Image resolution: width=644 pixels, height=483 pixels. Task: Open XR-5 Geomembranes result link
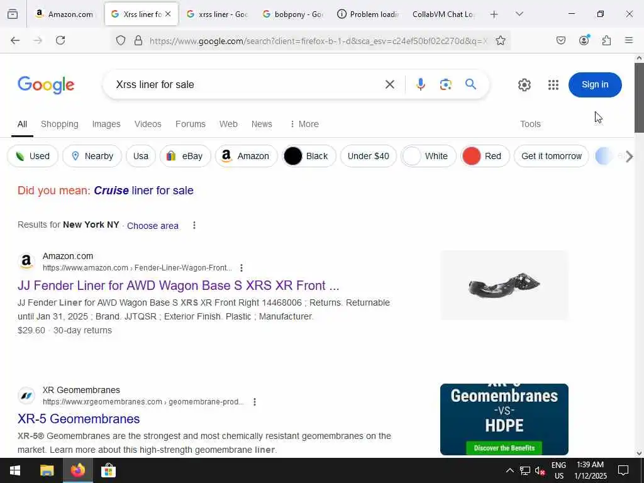(79, 419)
